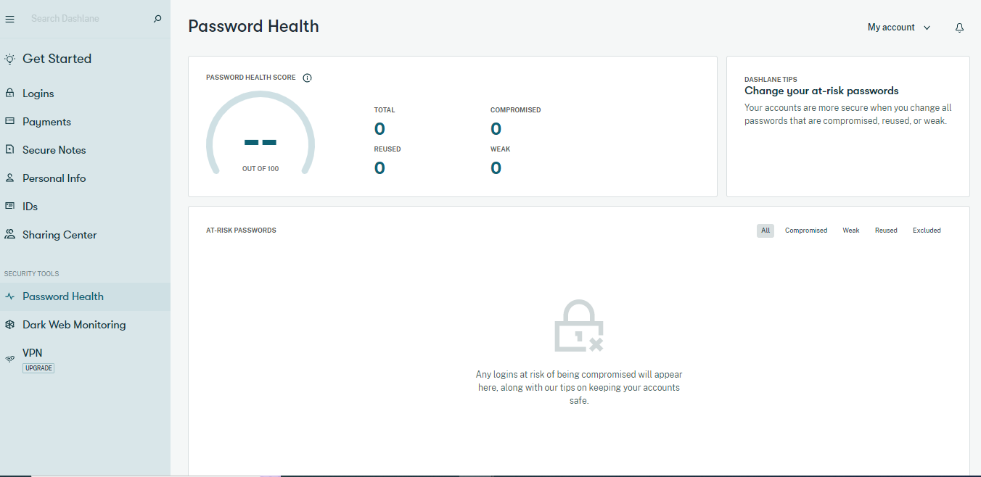Click the Logins padlock icon
This screenshot has height=477, width=981.
click(9, 93)
